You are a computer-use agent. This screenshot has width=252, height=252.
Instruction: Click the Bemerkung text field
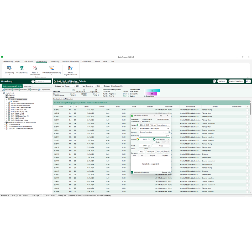(x=153, y=136)
